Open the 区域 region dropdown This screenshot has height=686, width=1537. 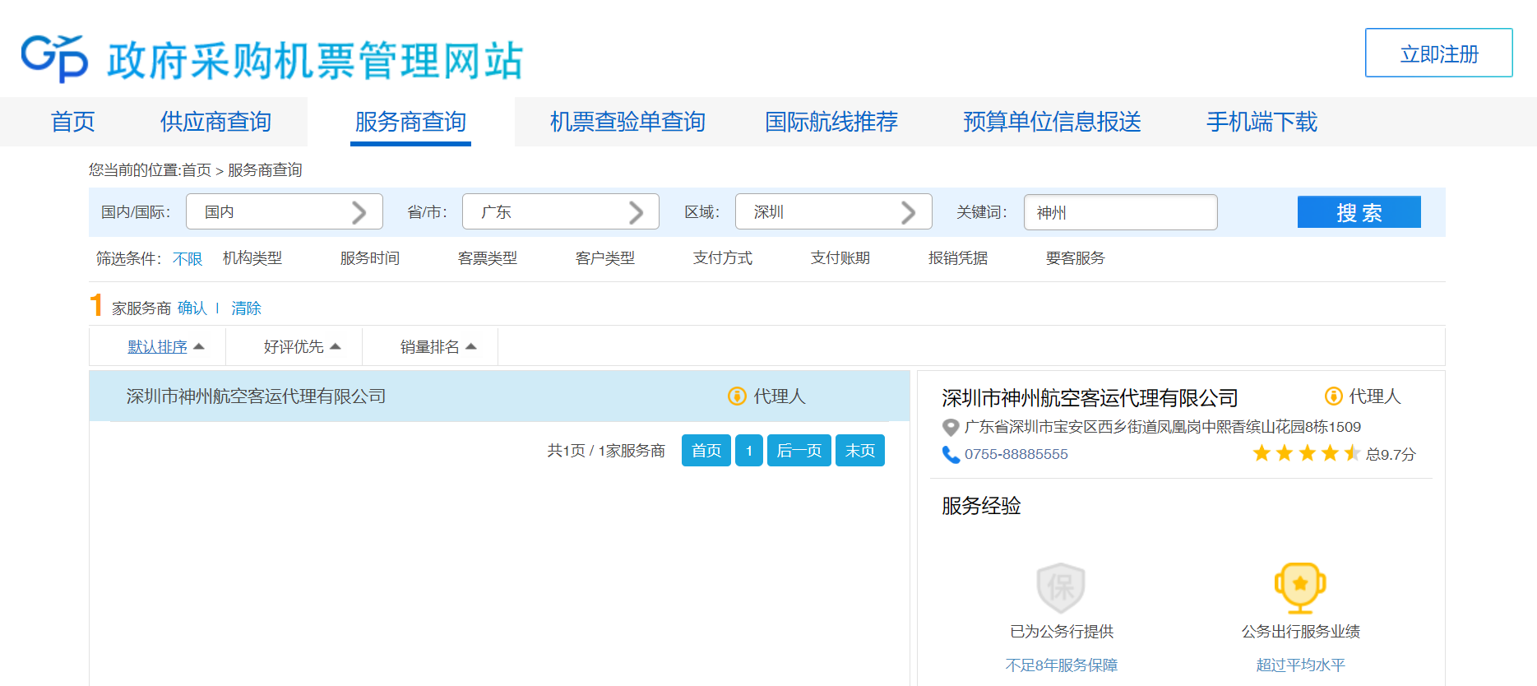(833, 212)
